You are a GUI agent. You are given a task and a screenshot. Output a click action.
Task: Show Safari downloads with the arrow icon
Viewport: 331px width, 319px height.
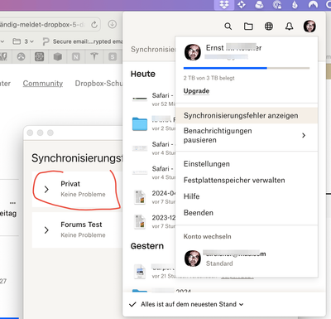(112, 24)
